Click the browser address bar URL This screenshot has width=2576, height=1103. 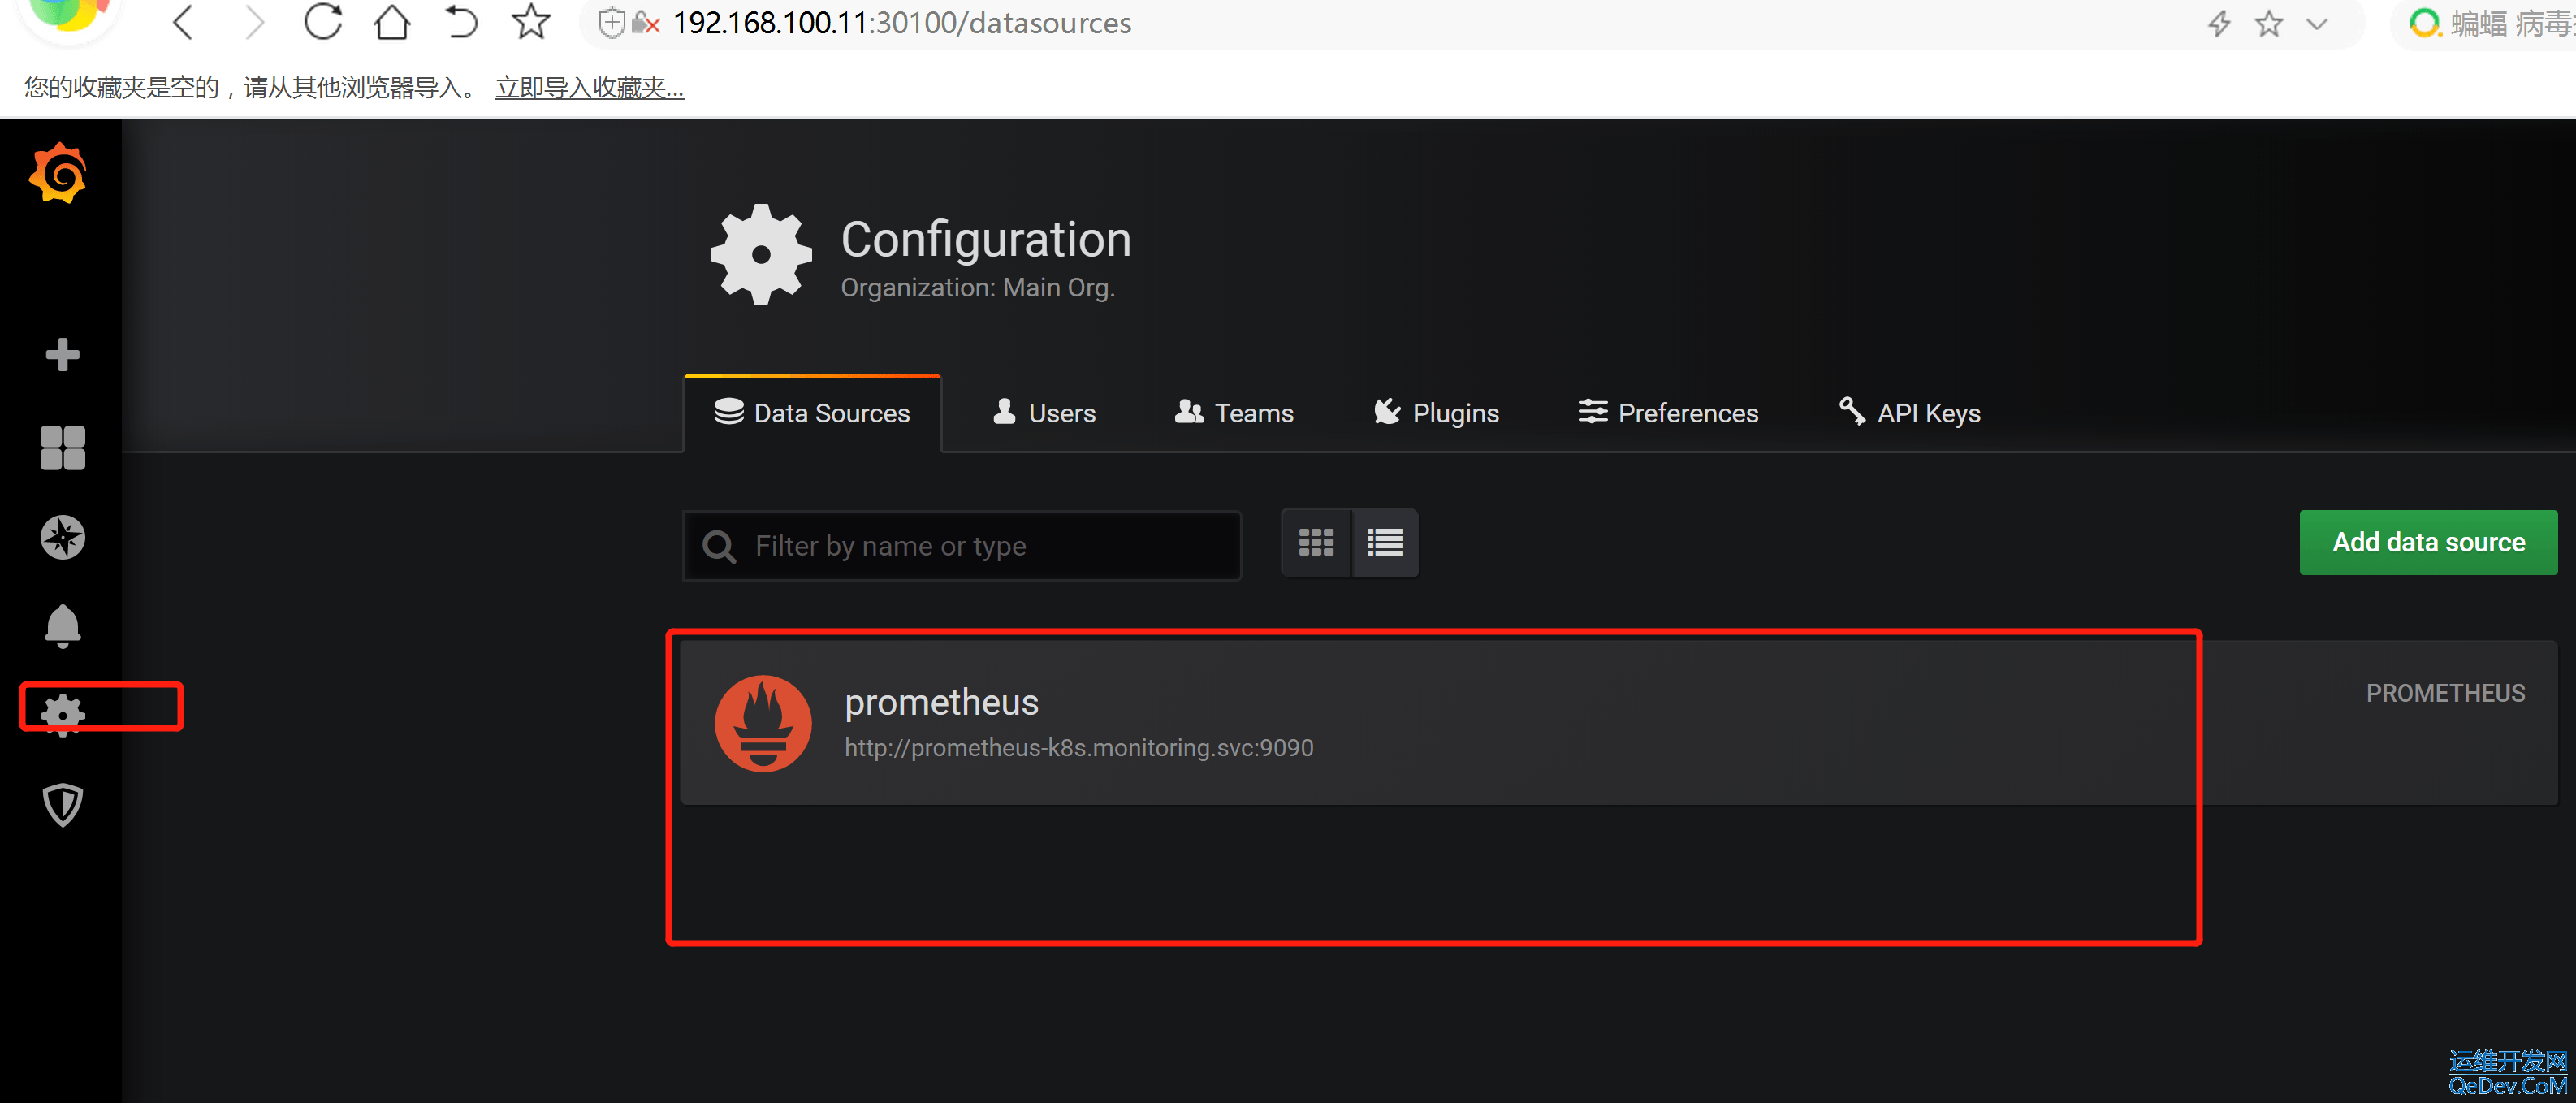pos(902,23)
